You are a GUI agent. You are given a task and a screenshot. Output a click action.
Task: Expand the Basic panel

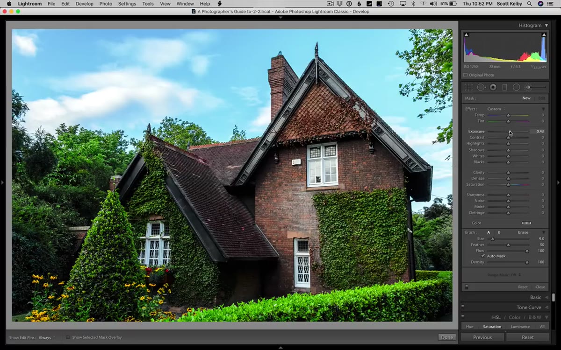coord(547,297)
